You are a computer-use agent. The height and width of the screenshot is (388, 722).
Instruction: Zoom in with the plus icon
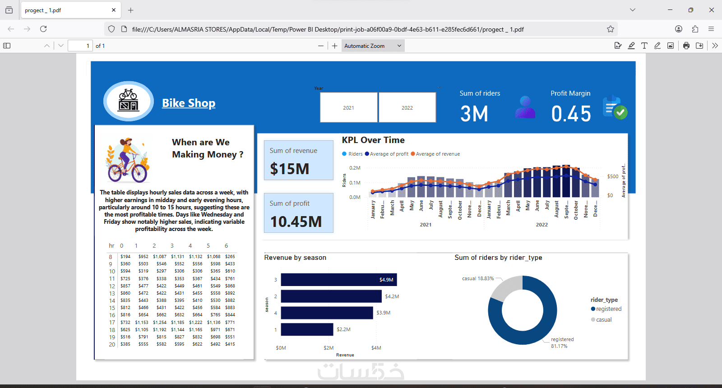pos(334,46)
